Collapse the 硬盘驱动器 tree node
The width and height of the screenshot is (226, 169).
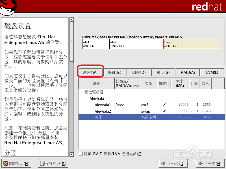(x=81, y=92)
